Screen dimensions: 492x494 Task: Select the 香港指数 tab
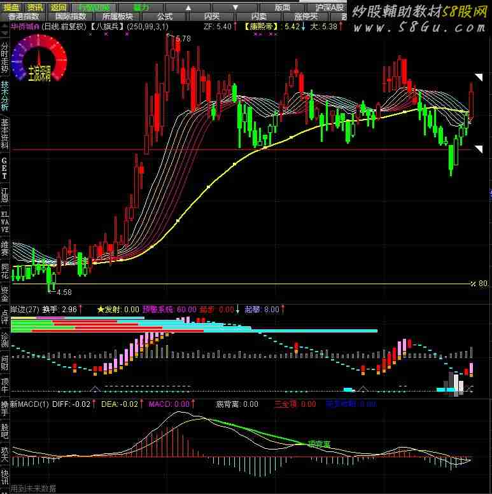point(24,17)
